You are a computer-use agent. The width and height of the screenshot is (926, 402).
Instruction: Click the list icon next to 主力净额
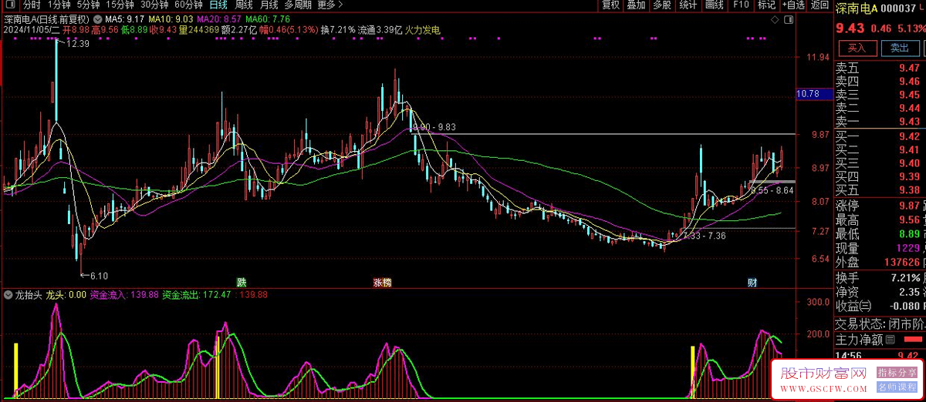click(x=891, y=339)
